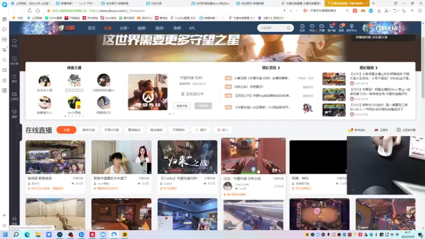Click the left sidebar heart follow icon

pos(14,42)
